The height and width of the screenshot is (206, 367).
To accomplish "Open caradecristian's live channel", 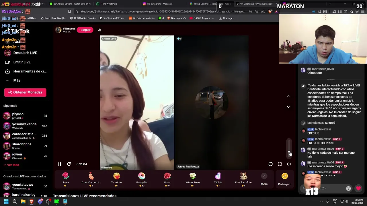I will [25, 136].
